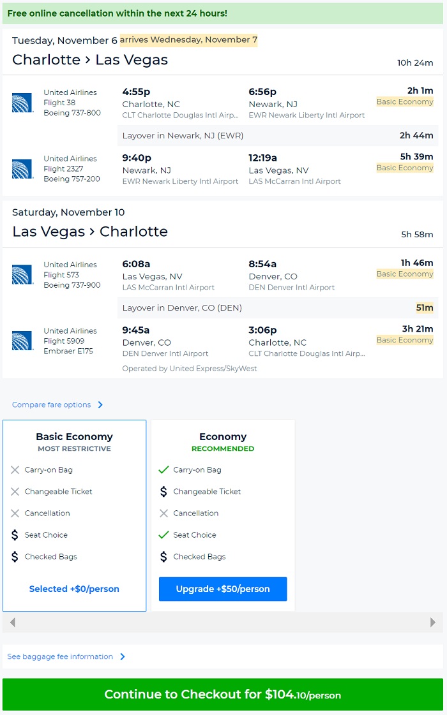Screen dimensions: 447x715
Task: Open See baggage fee information link
Action: 60,656
